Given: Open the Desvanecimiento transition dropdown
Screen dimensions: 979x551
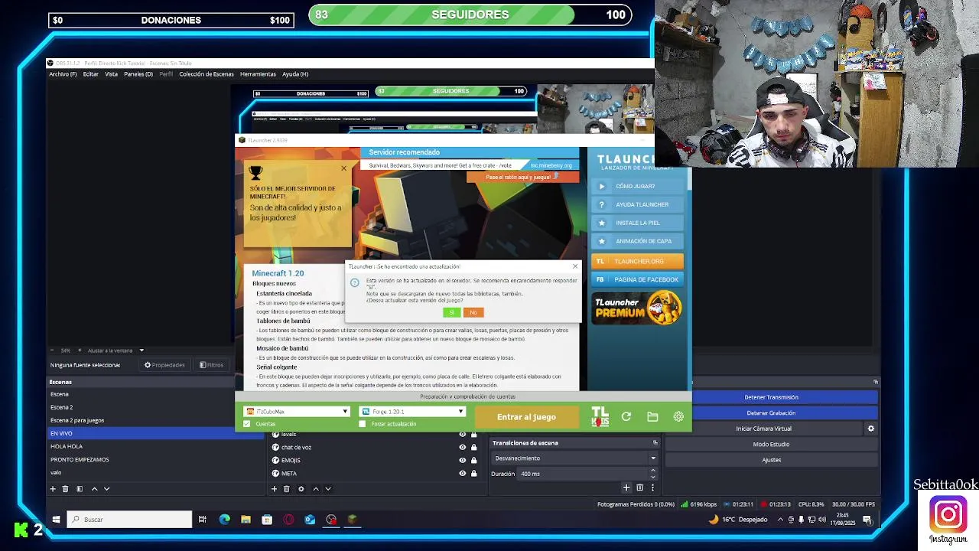Looking at the screenshot, I should click(x=574, y=458).
